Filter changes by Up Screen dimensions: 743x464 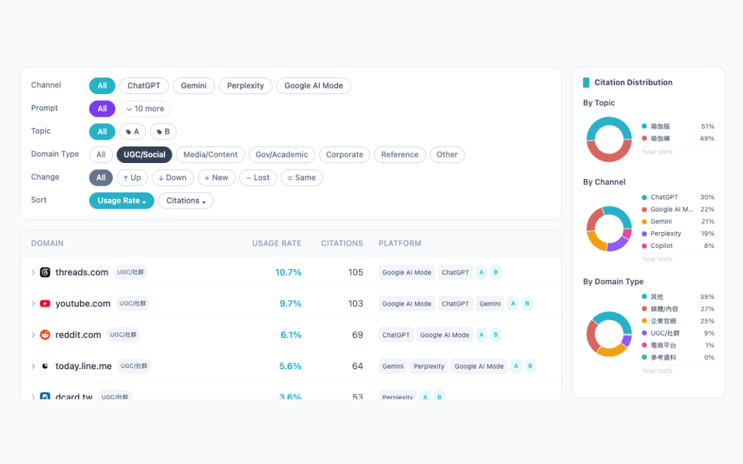coord(132,178)
